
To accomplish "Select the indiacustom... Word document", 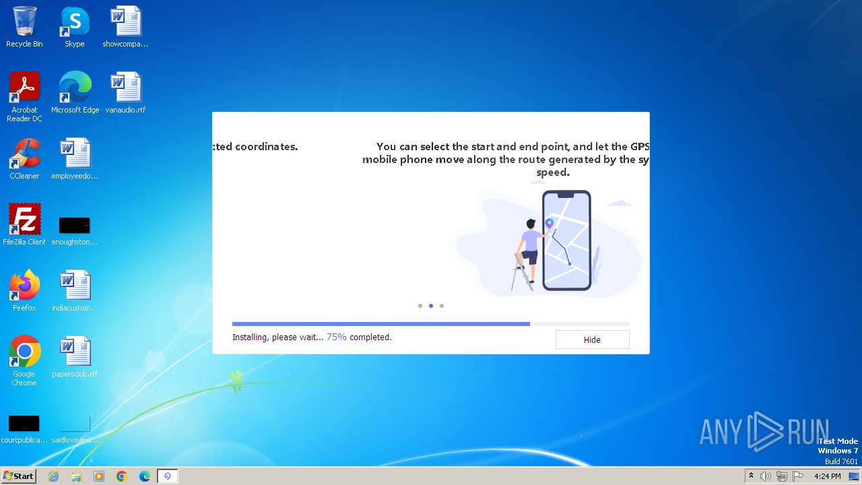I will pyautogui.click(x=75, y=292).
